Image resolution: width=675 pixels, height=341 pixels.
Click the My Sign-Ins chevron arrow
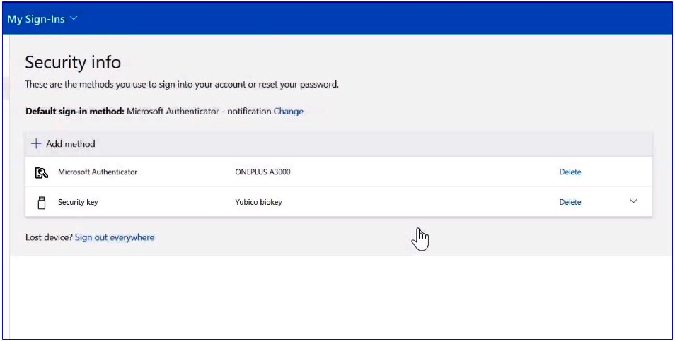click(74, 18)
